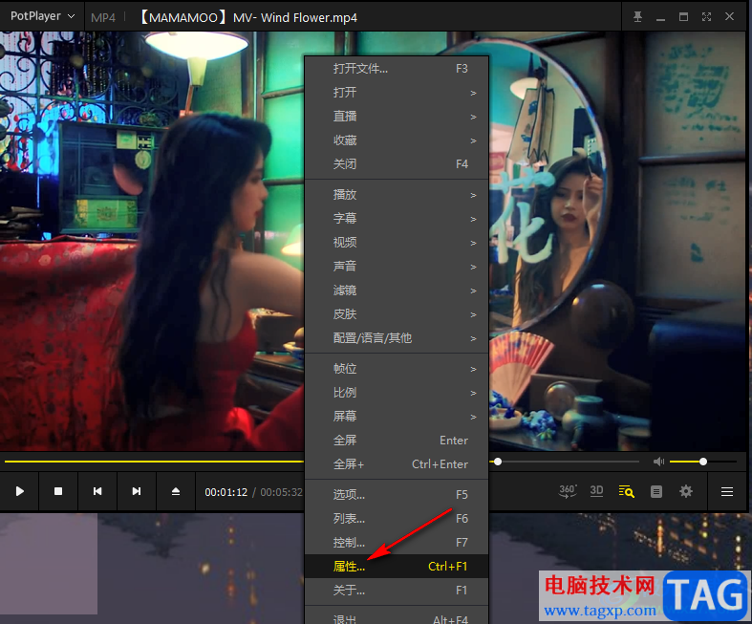Open the PotPlayer main dropdown
Screen dimensions: 752x624
tap(43, 16)
